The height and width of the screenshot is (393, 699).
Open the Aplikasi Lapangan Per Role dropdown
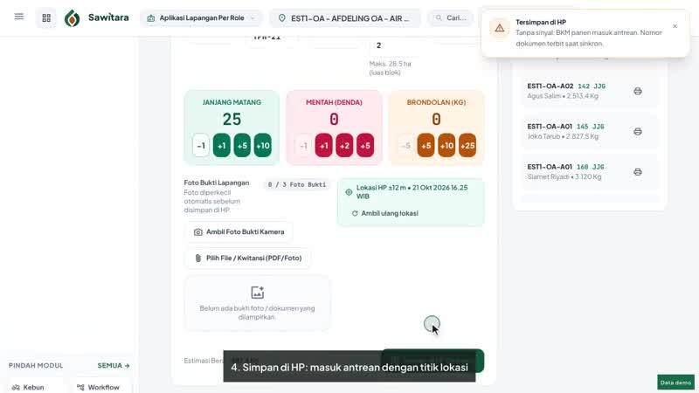click(202, 18)
